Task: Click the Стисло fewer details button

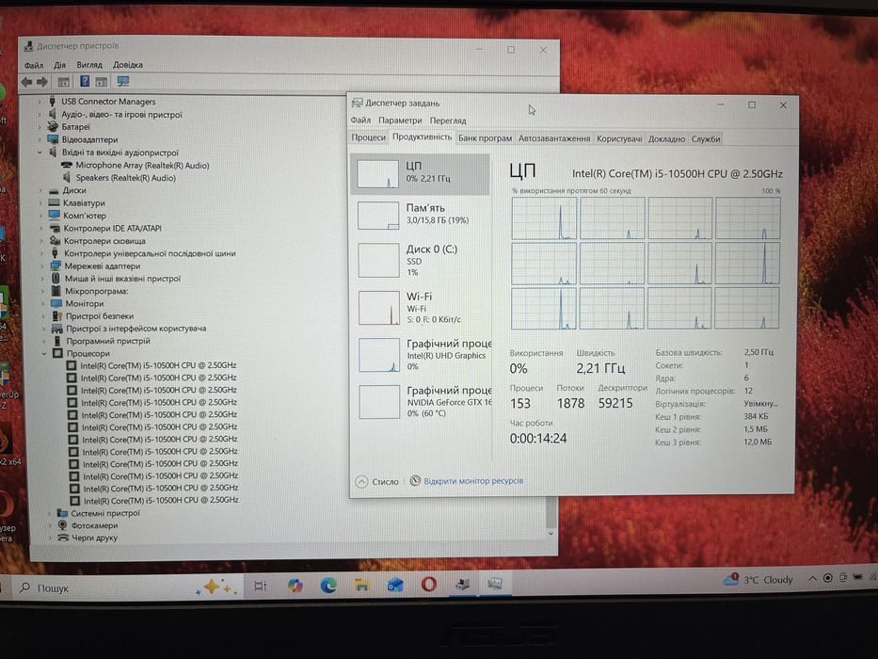Action: [x=377, y=481]
